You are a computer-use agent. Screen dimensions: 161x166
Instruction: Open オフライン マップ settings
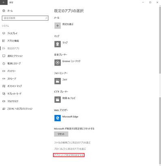point(15,86)
